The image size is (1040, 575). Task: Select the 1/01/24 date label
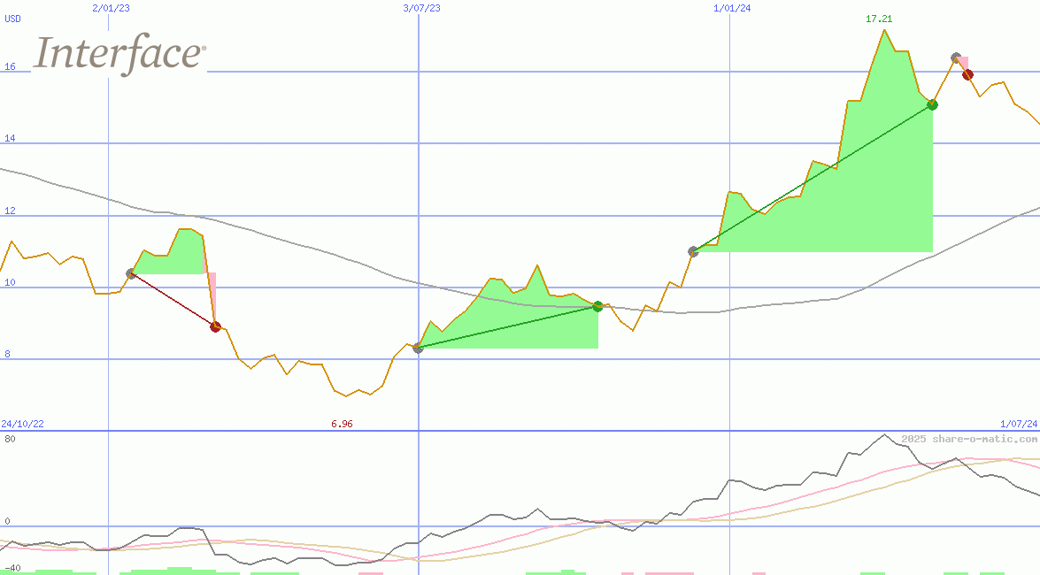[731, 8]
